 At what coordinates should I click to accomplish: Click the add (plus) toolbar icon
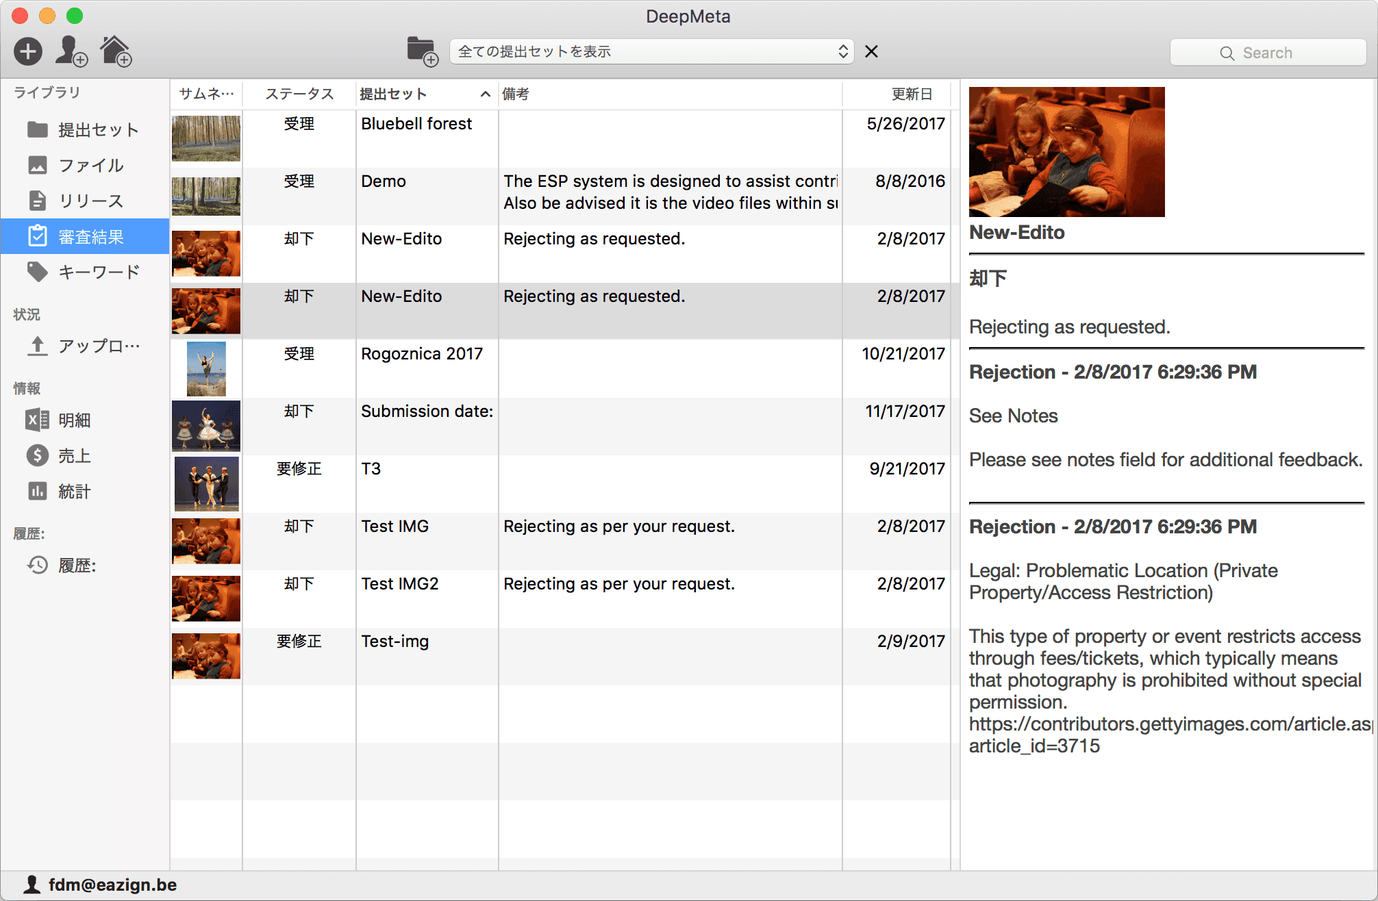click(x=28, y=52)
